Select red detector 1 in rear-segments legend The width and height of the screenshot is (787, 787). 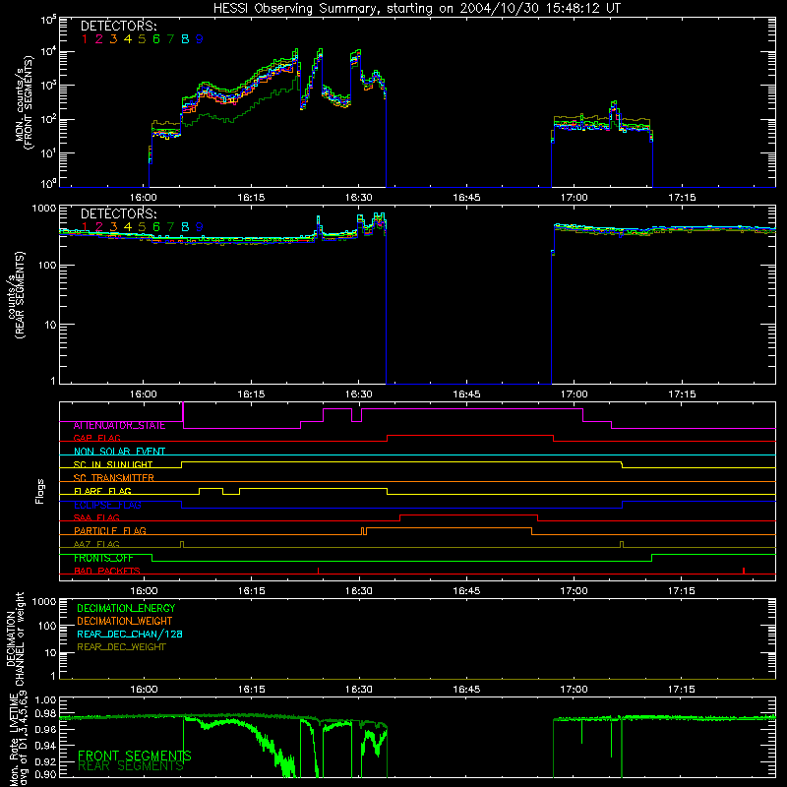(85, 227)
